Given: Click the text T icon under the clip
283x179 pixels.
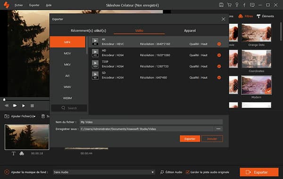Looking at the screenshot, I should (14, 154).
